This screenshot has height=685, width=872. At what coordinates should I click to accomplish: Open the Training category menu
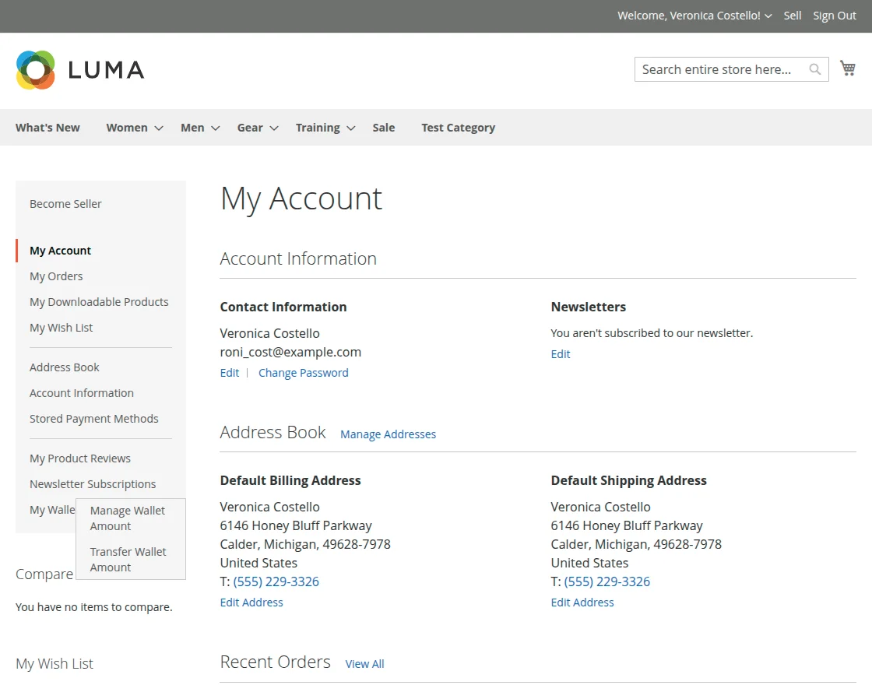[x=325, y=128]
